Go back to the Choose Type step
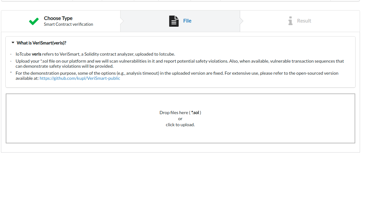Screen dimensions: 367x206 (x=58, y=18)
